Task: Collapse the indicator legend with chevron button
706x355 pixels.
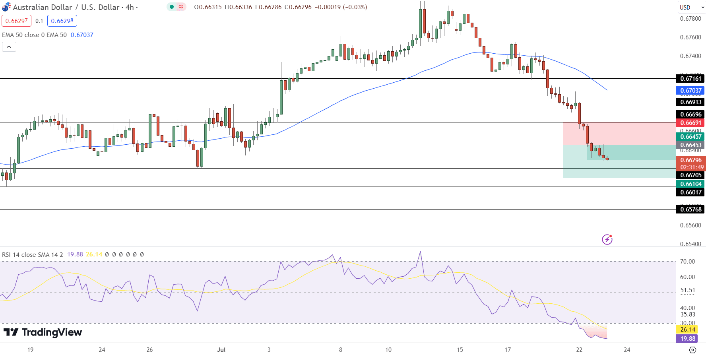Action: [x=9, y=47]
